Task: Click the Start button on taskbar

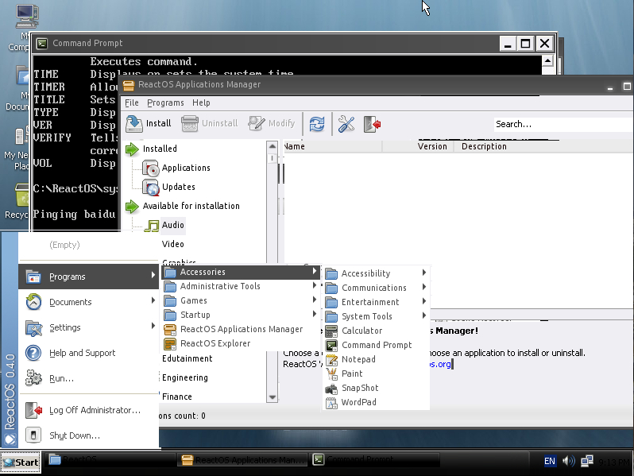Action: [21, 462]
